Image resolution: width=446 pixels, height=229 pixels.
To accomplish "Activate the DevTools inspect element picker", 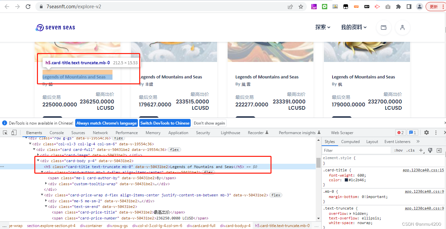I will (6, 132).
